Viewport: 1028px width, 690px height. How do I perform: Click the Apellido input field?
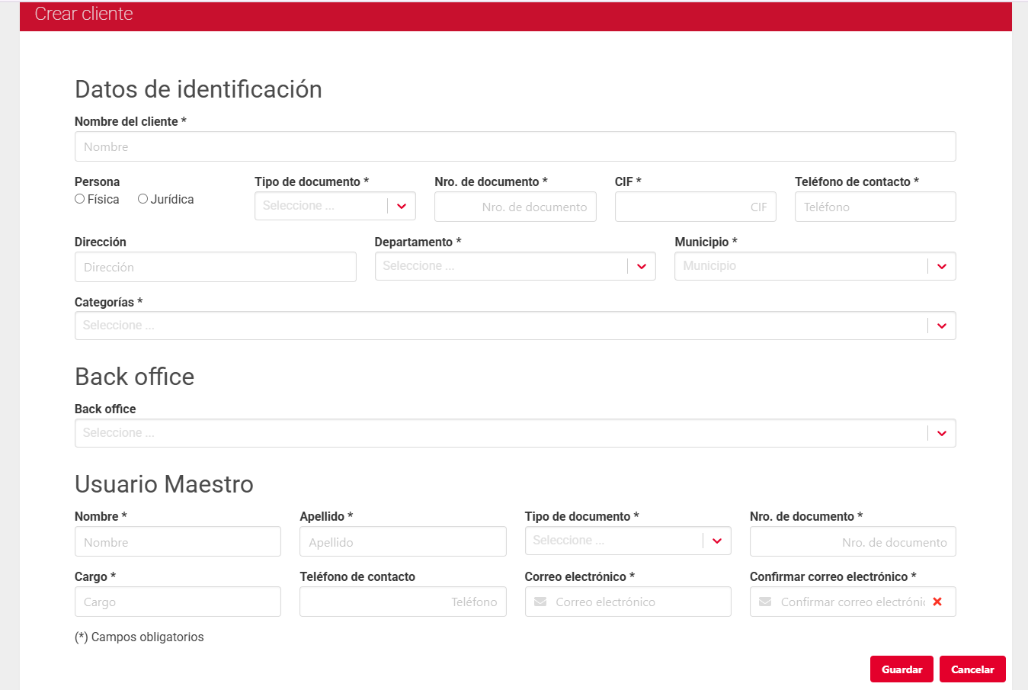coord(402,541)
